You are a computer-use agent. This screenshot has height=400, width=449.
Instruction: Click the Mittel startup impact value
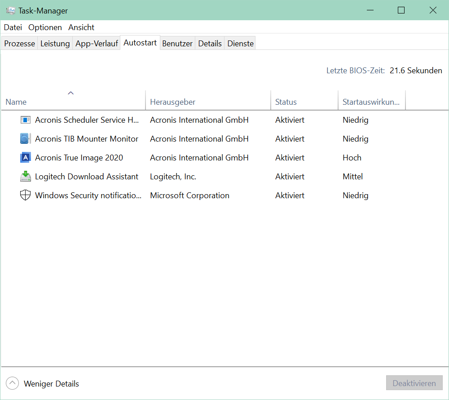(x=353, y=177)
